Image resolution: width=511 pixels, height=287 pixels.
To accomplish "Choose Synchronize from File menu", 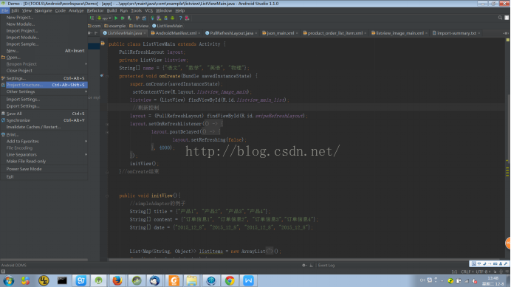I will tap(44, 120).
